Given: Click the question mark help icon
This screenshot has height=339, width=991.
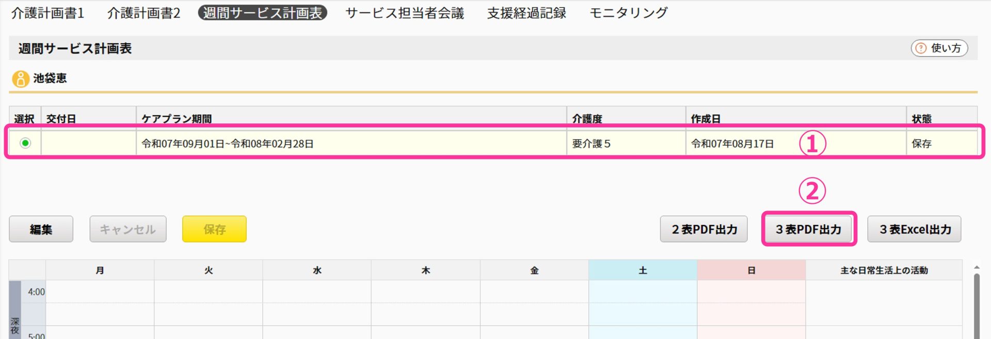Looking at the screenshot, I should (920, 49).
